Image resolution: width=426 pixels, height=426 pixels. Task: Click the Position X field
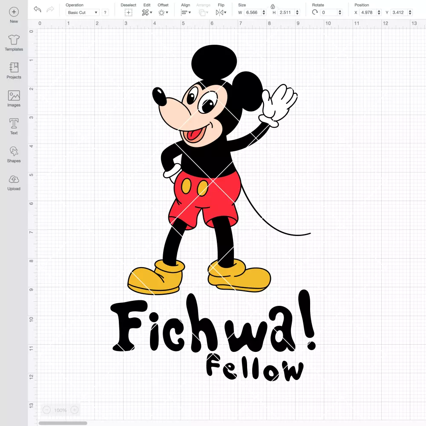(368, 12)
